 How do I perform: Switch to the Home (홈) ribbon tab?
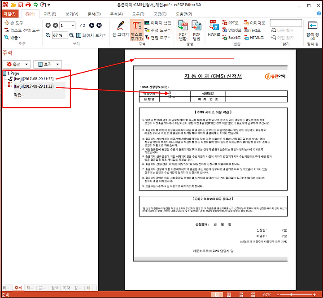coord(30,14)
